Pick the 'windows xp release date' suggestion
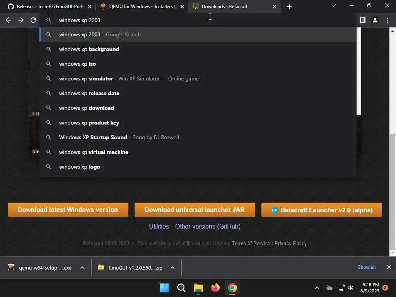The height and width of the screenshot is (297, 396). coord(198,93)
